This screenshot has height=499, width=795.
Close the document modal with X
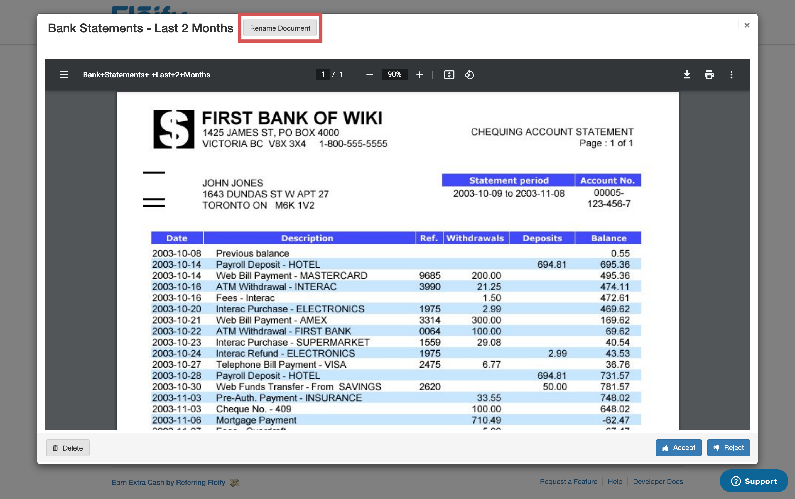(x=747, y=25)
